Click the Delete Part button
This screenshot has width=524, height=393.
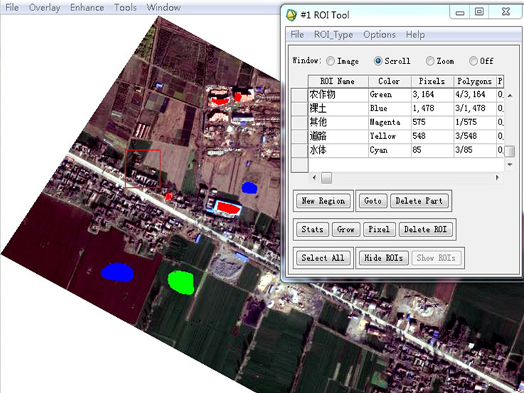tap(419, 201)
